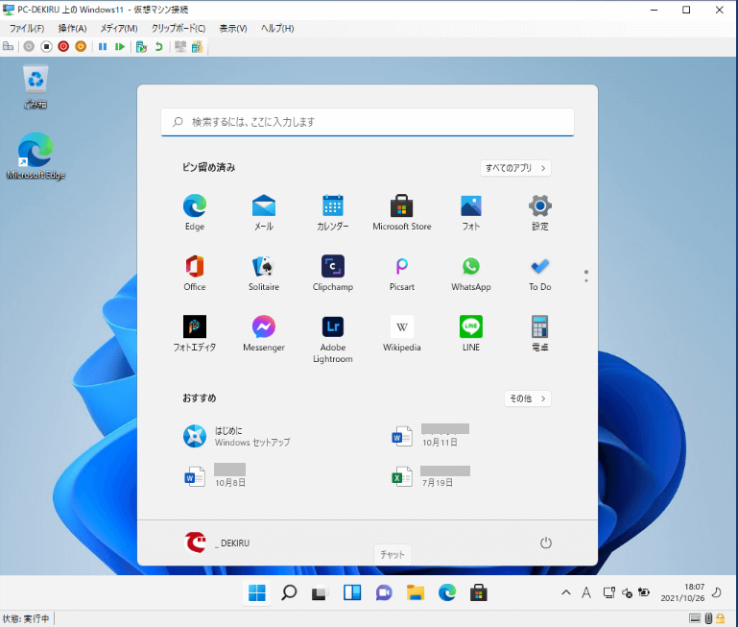Screen dimensions: 738x627
Task: Click the system tray network icon
Action: [609, 592]
